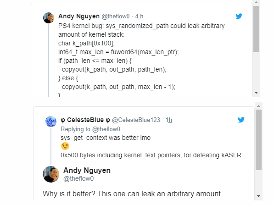Click the lower embed's scrollbar thumb
This screenshot has width=274, height=205.
(x=258, y=140)
